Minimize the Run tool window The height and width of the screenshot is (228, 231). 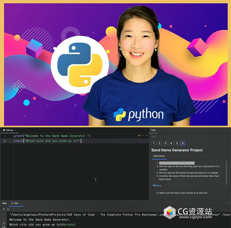(x=228, y=203)
